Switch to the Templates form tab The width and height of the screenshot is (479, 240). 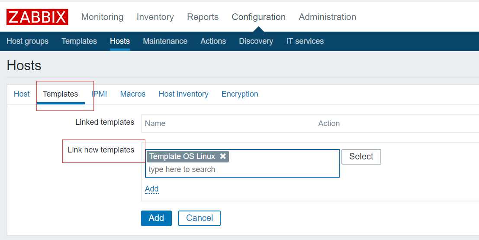tap(61, 94)
